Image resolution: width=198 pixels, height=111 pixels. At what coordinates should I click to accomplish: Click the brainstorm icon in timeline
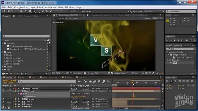pyautogui.click(x=104, y=81)
